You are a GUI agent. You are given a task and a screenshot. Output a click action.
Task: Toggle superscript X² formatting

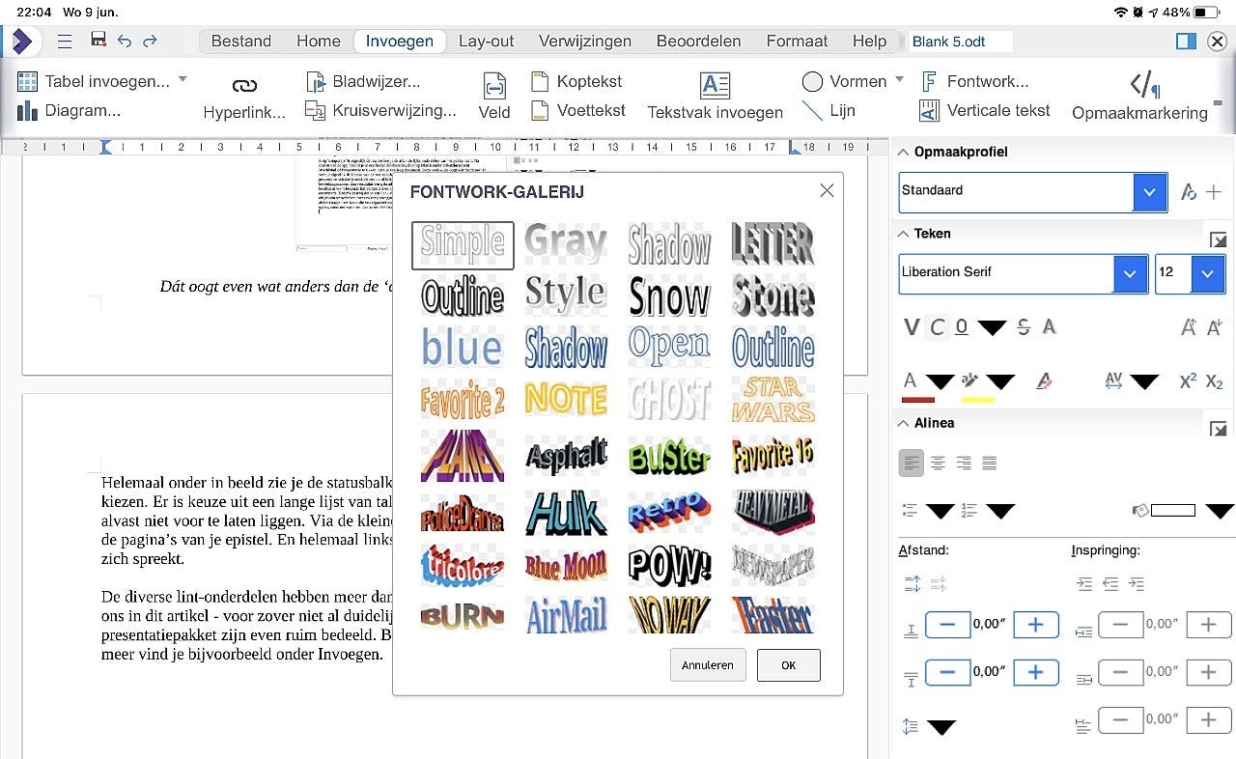click(1189, 381)
